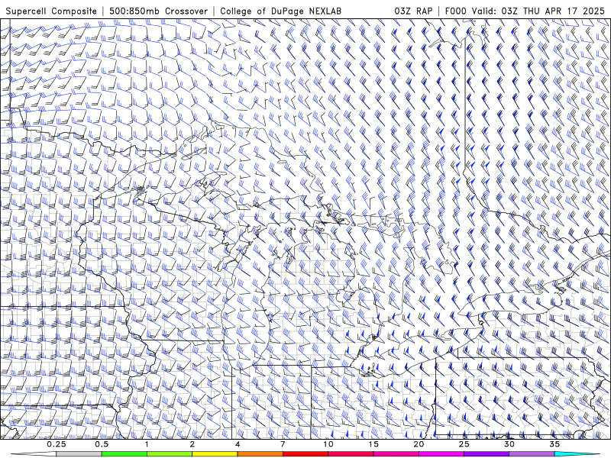
Task: Pick the orange color bar segment
Action: tap(260, 454)
